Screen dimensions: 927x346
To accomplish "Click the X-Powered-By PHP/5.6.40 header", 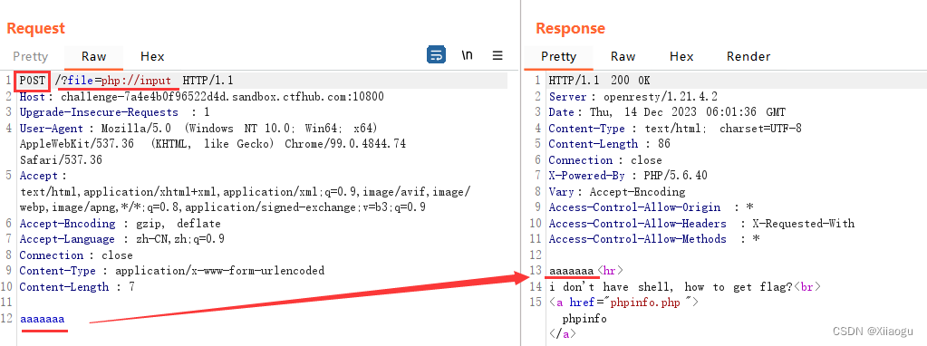I will (x=627, y=176).
